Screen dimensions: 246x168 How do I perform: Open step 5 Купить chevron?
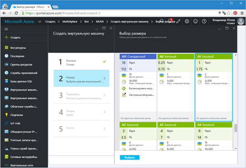[x=104, y=129]
